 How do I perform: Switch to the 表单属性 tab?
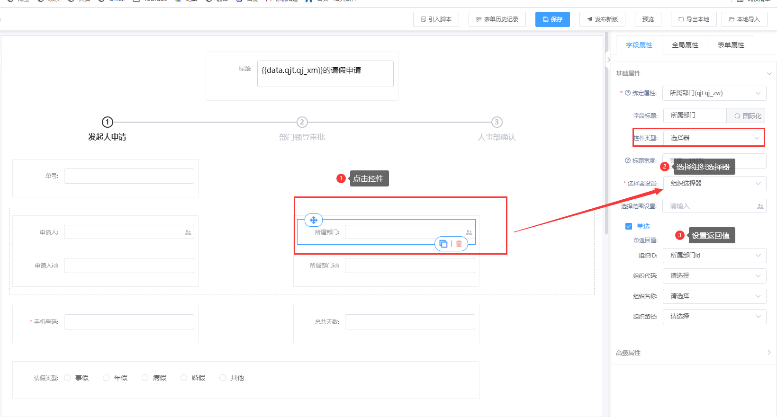click(731, 45)
